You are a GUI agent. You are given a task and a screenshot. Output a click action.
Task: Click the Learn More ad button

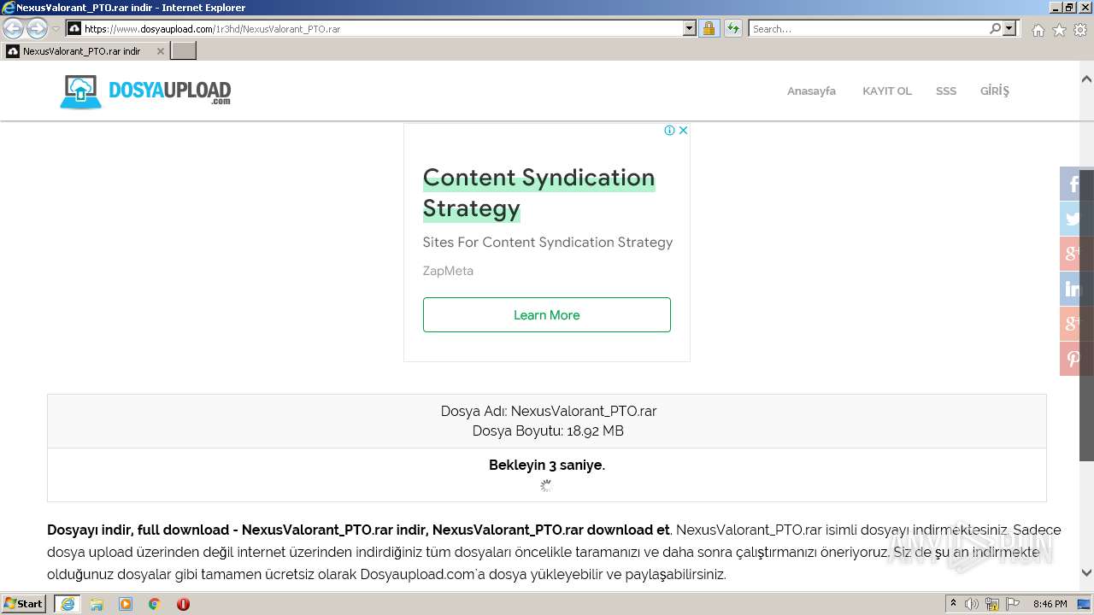click(547, 314)
